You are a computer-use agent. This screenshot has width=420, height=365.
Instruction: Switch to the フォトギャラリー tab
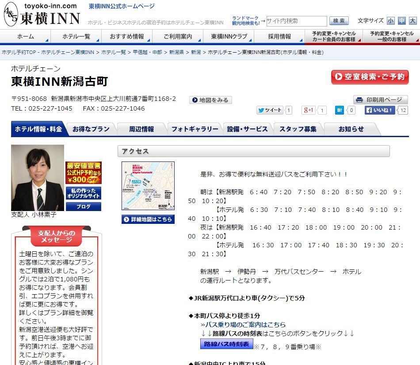click(195, 129)
